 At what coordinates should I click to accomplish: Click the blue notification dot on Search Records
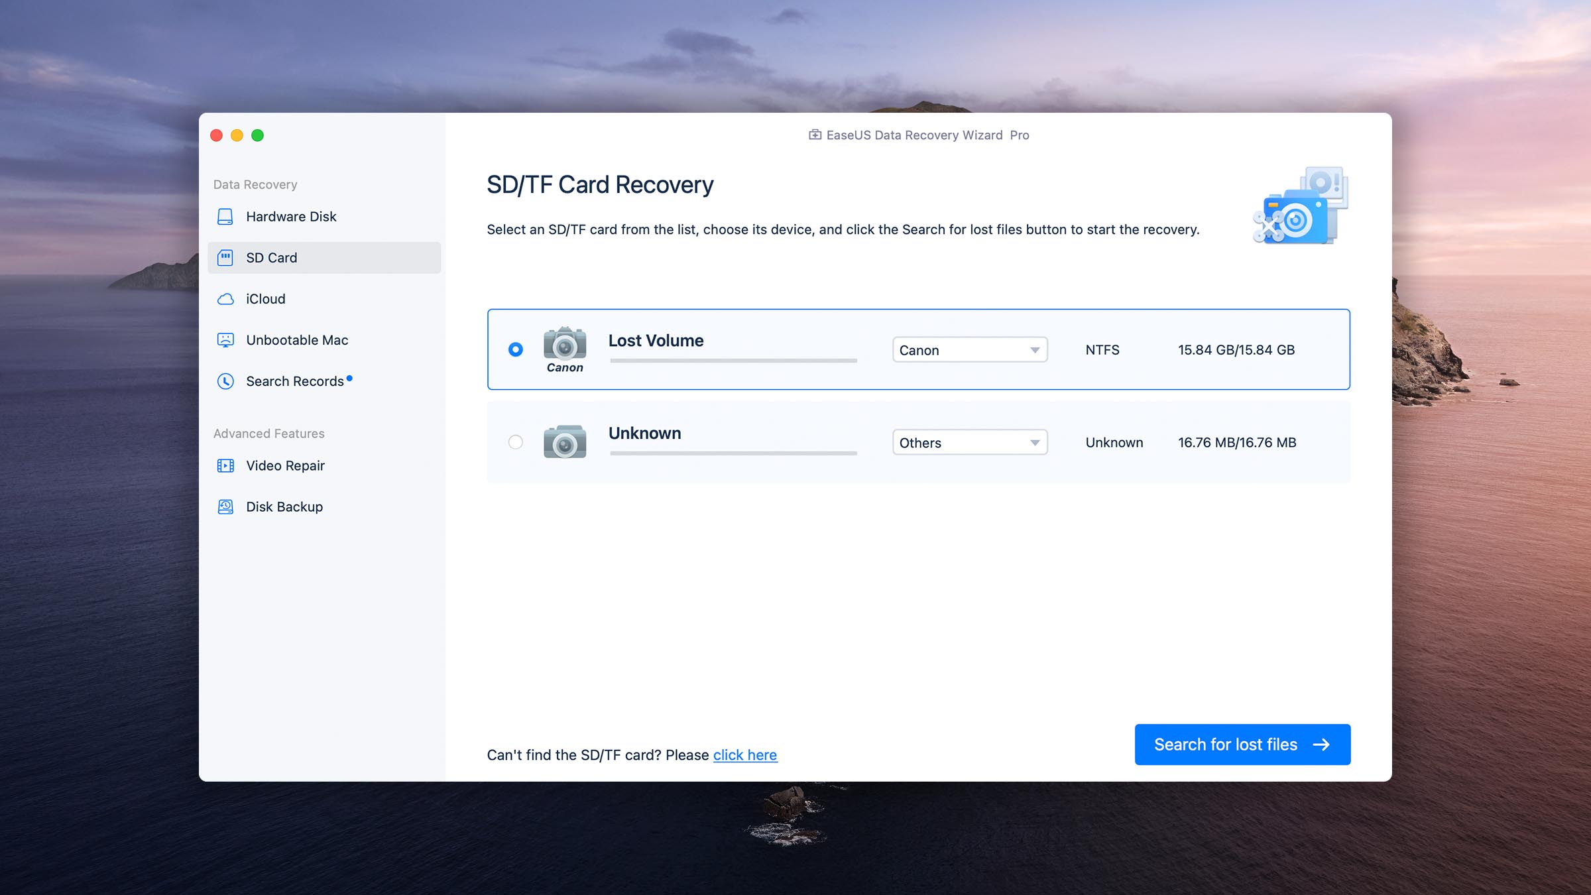(349, 378)
